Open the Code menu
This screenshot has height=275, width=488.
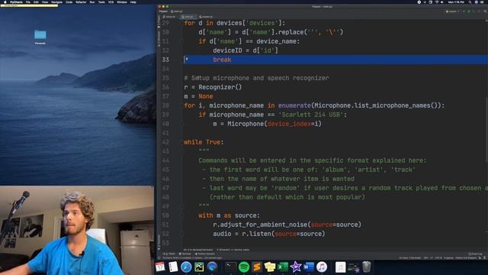(x=69, y=2)
